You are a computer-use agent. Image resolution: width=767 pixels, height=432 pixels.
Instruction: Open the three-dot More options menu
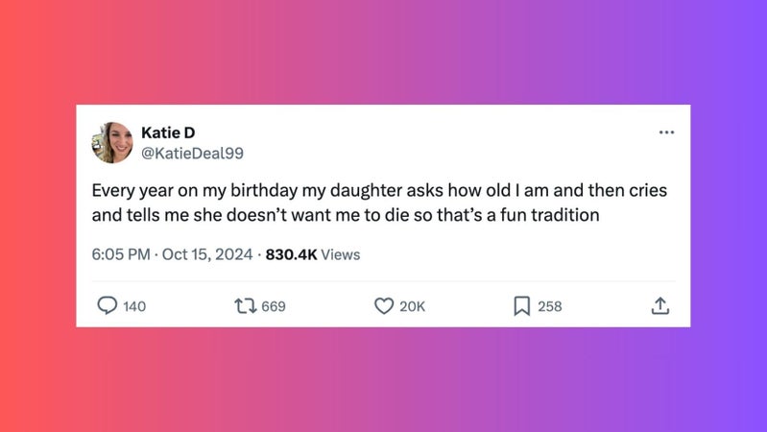point(666,132)
